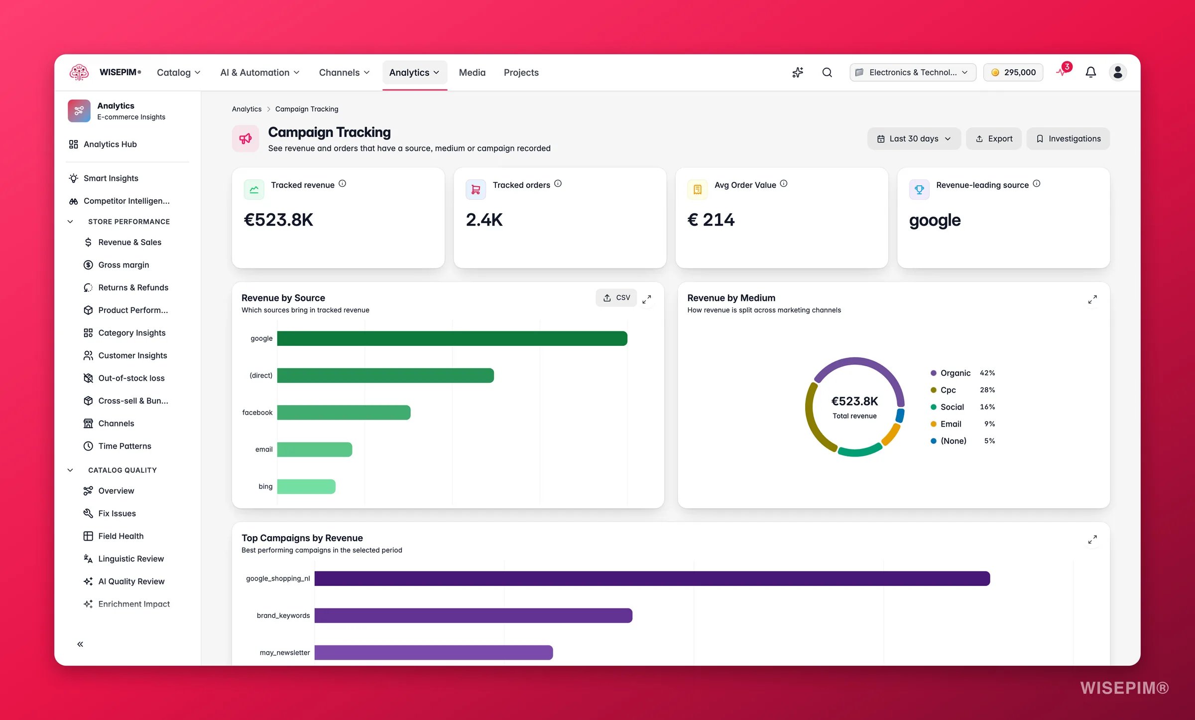
Task: Expand the Top Campaigns by Revenue chart
Action: pyautogui.click(x=1092, y=539)
